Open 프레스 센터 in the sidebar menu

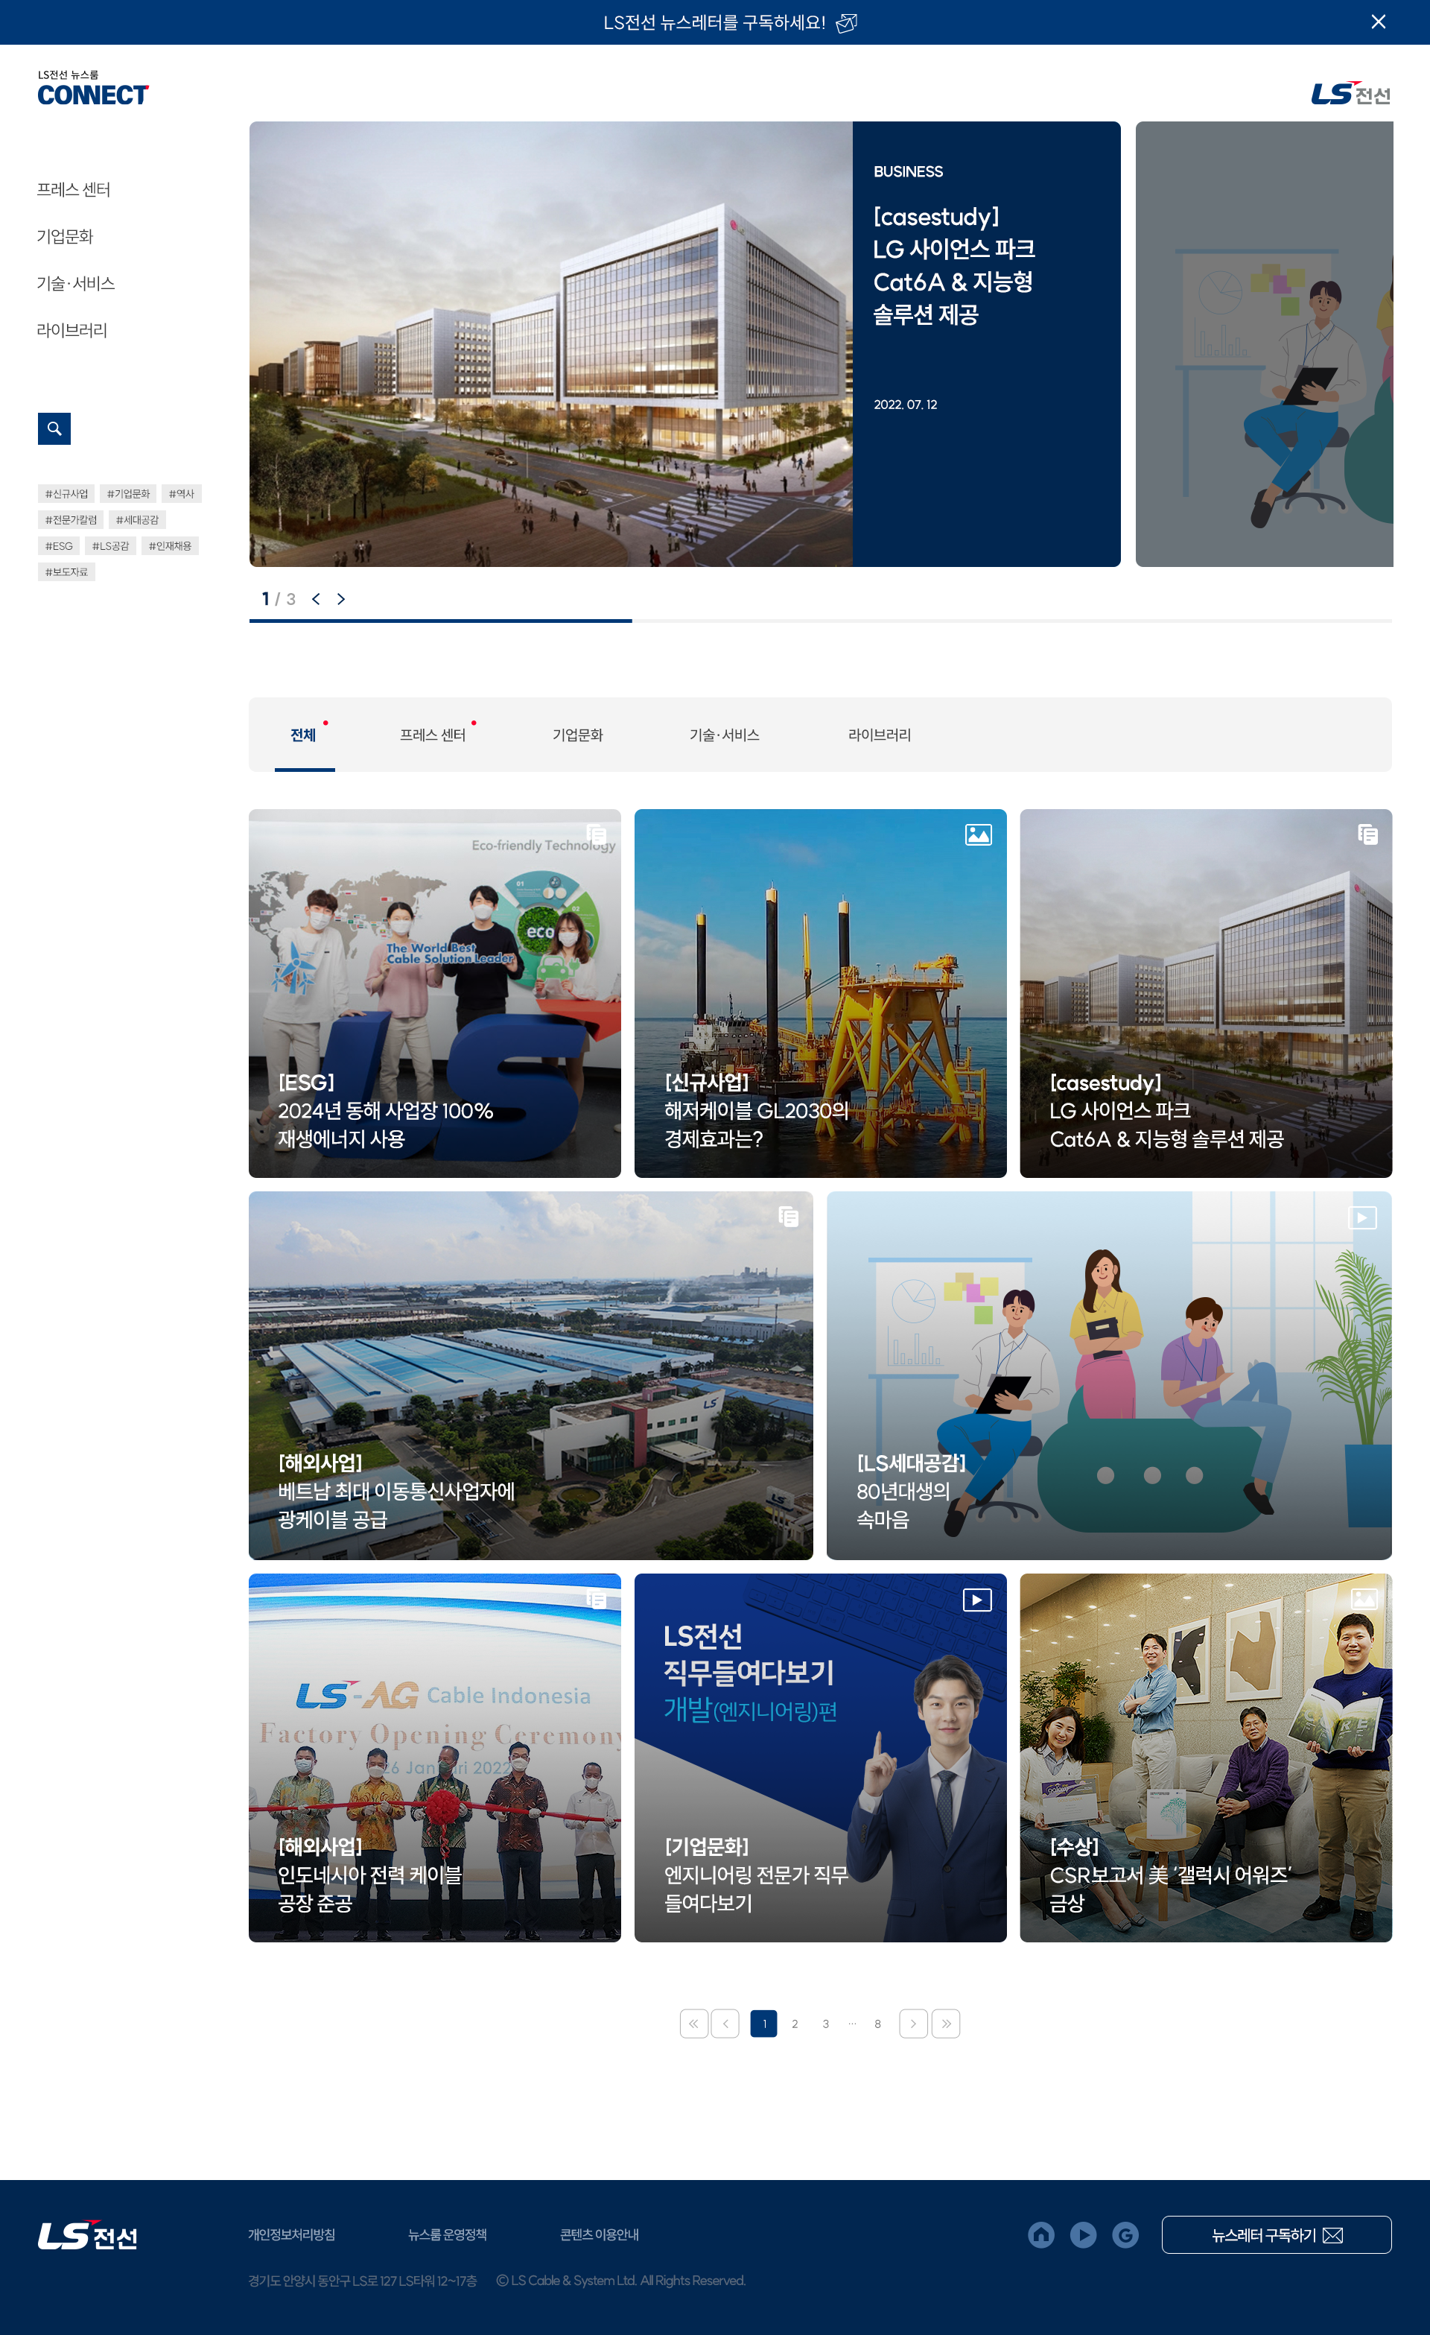(74, 189)
